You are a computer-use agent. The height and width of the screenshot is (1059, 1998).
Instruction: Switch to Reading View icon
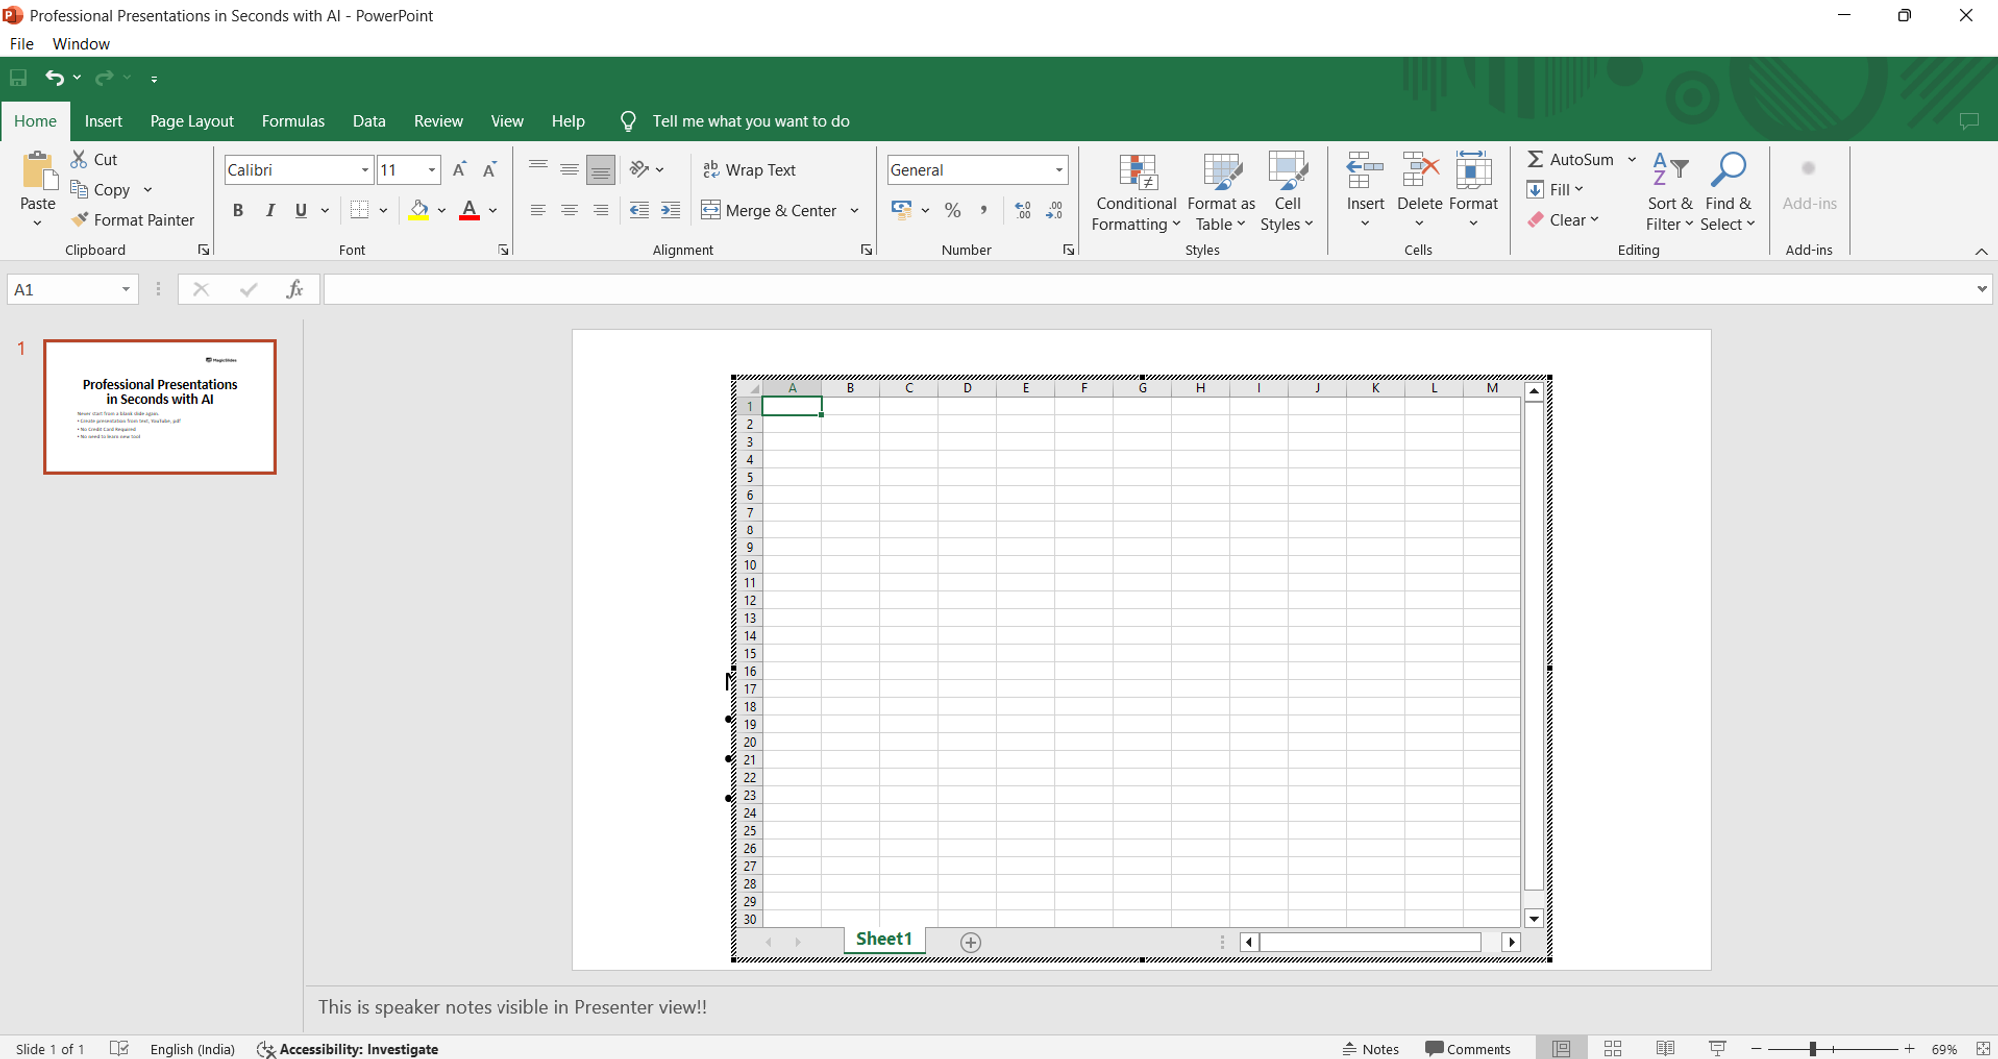[1665, 1048]
